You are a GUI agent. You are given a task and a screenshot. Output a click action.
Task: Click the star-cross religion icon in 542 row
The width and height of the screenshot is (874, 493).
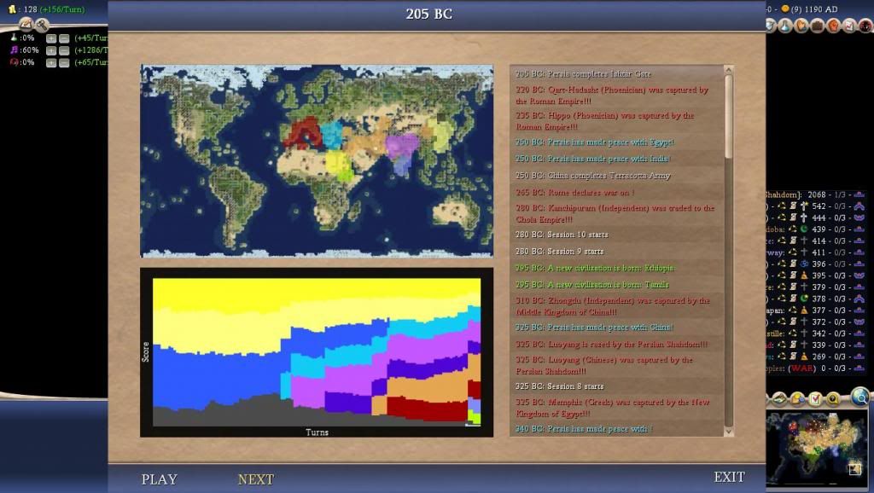[x=804, y=206]
